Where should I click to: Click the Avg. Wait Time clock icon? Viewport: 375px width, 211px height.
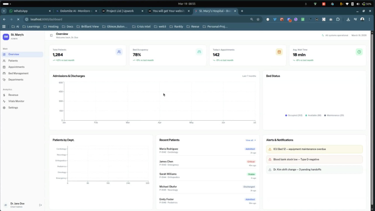click(359, 52)
